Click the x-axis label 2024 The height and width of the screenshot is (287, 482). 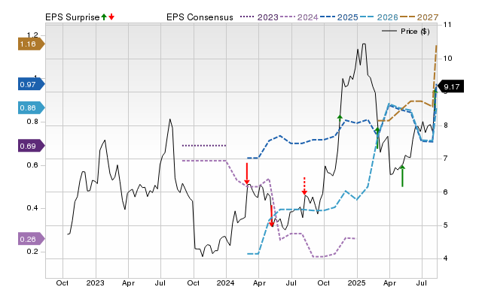point(226,282)
